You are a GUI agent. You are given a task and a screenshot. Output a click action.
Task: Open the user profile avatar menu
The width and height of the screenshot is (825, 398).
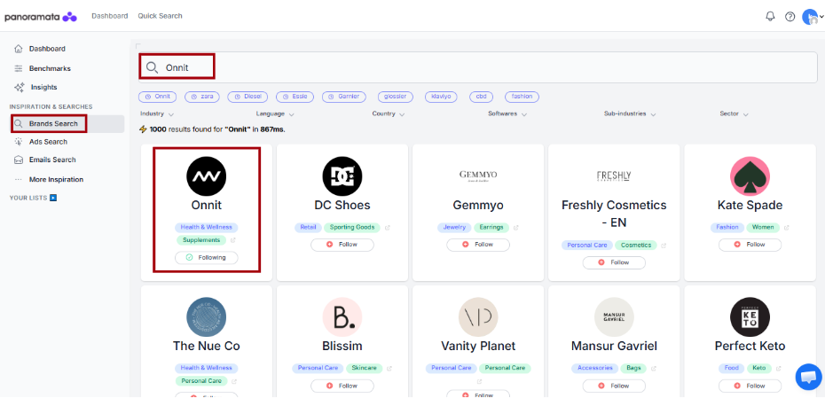[812, 16]
